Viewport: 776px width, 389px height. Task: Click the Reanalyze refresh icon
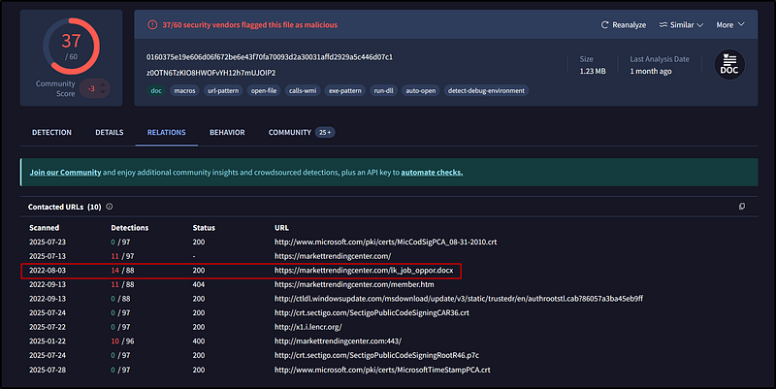pos(604,24)
